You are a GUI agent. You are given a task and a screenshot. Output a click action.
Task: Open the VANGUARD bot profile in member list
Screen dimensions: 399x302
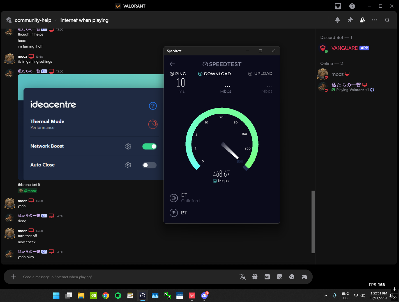point(345,48)
